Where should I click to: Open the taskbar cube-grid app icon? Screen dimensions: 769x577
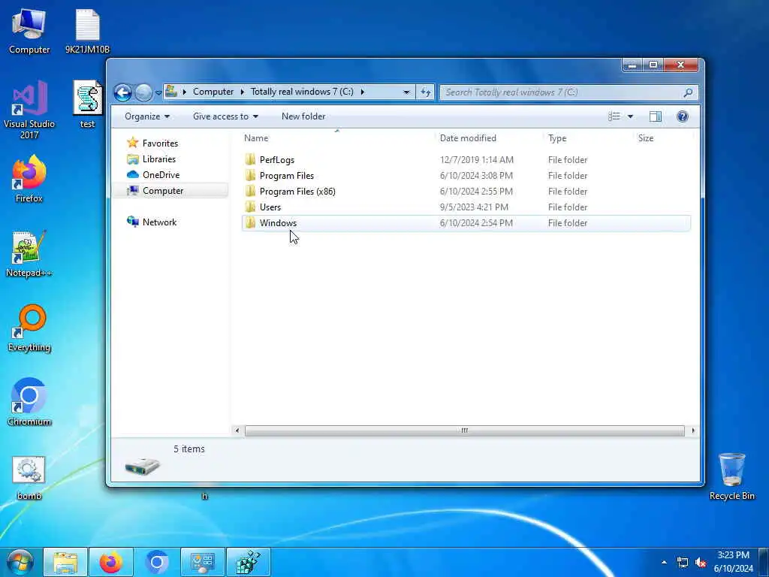[249, 562]
